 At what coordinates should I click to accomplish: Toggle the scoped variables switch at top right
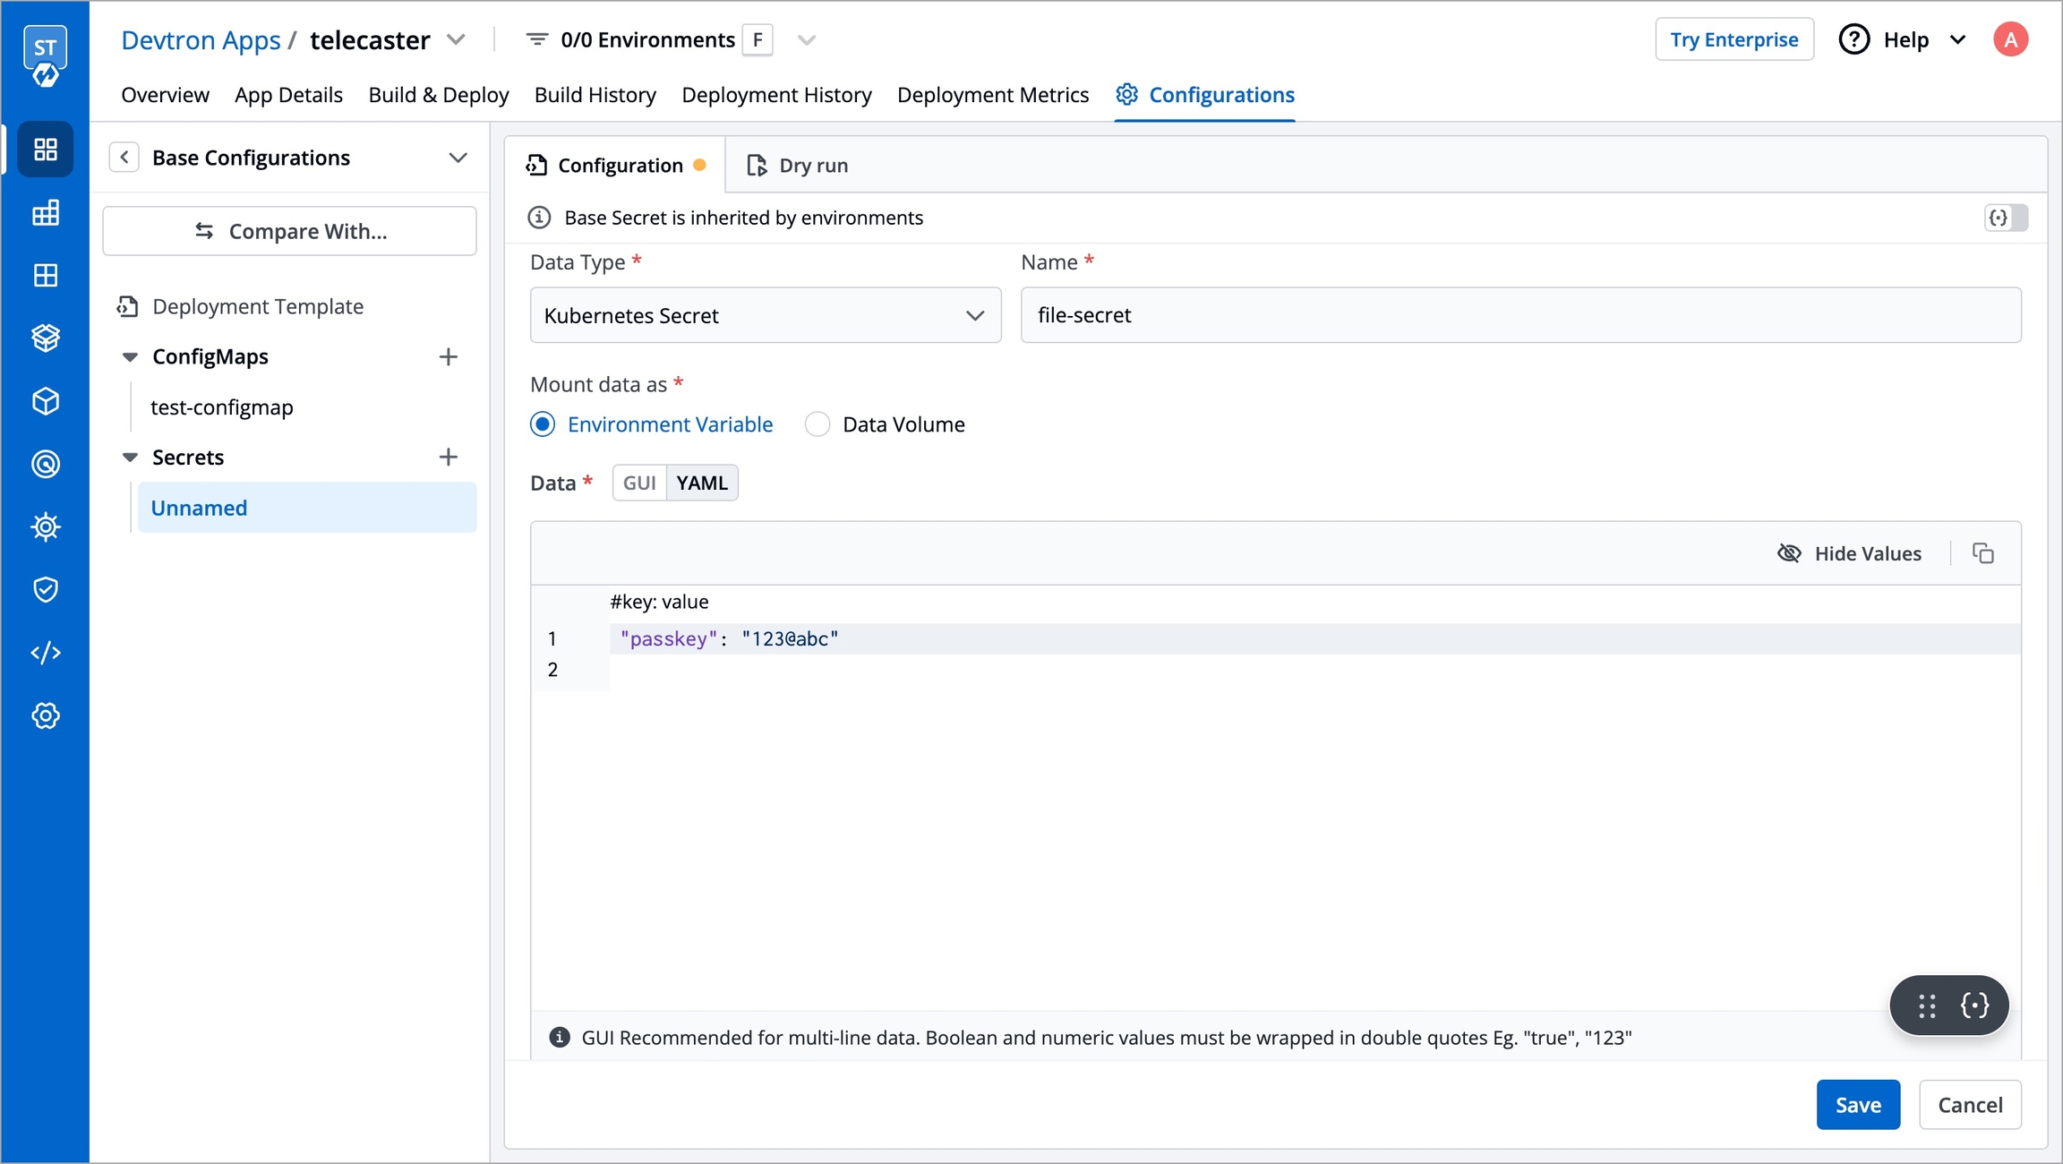click(x=2006, y=218)
